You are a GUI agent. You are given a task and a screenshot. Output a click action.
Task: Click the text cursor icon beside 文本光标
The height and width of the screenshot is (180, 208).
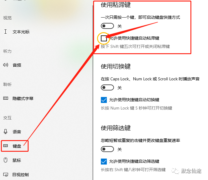[x=5, y=32]
